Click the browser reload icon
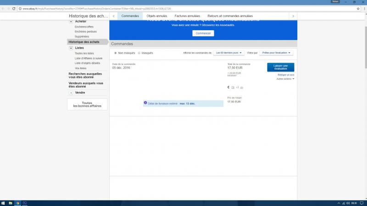 pyautogui.click(x=14, y=8)
